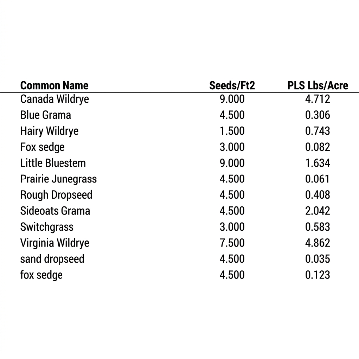Select the 7.500 seeds value
The height and width of the screenshot is (359, 359).
point(232,243)
